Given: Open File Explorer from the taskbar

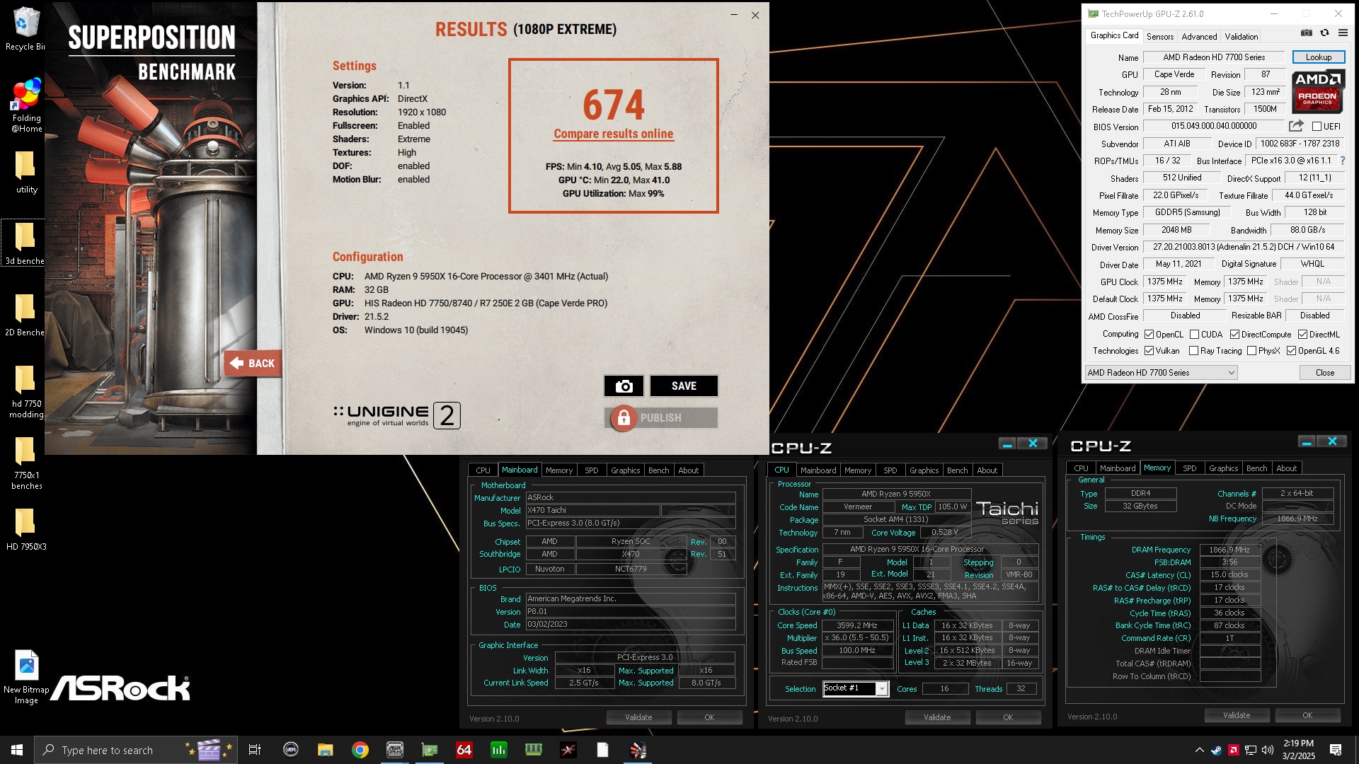Looking at the screenshot, I should point(325,750).
